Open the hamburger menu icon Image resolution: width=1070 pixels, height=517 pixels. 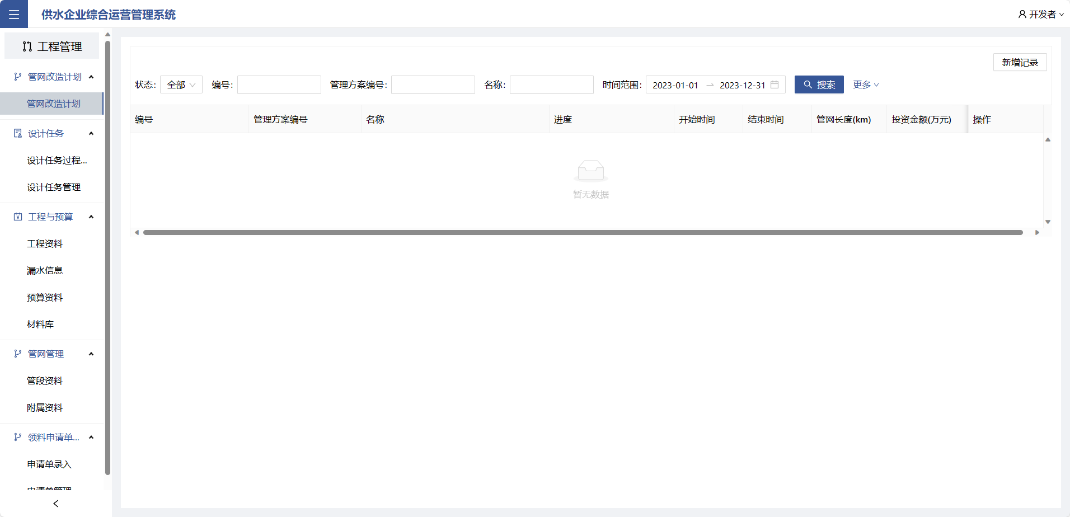click(14, 14)
